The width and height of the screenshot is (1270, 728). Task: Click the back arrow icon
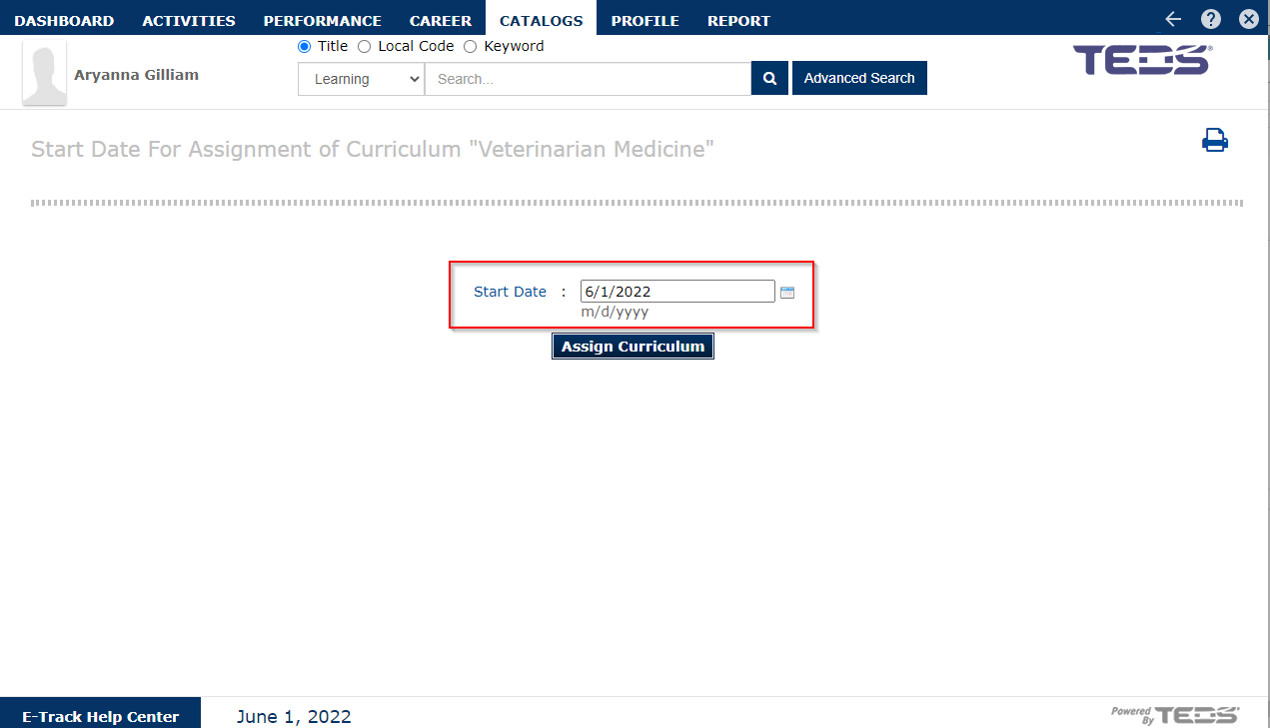coord(1173,19)
